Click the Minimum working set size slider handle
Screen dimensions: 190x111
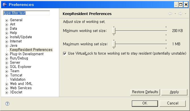[x=114, y=31]
